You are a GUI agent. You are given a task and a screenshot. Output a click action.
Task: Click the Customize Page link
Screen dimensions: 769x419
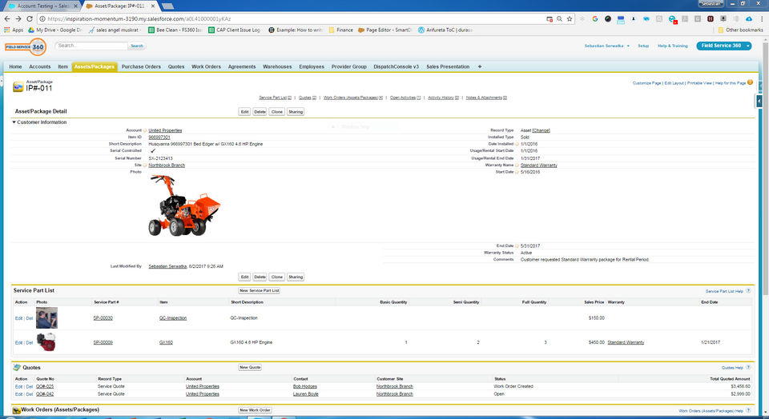pyautogui.click(x=647, y=83)
